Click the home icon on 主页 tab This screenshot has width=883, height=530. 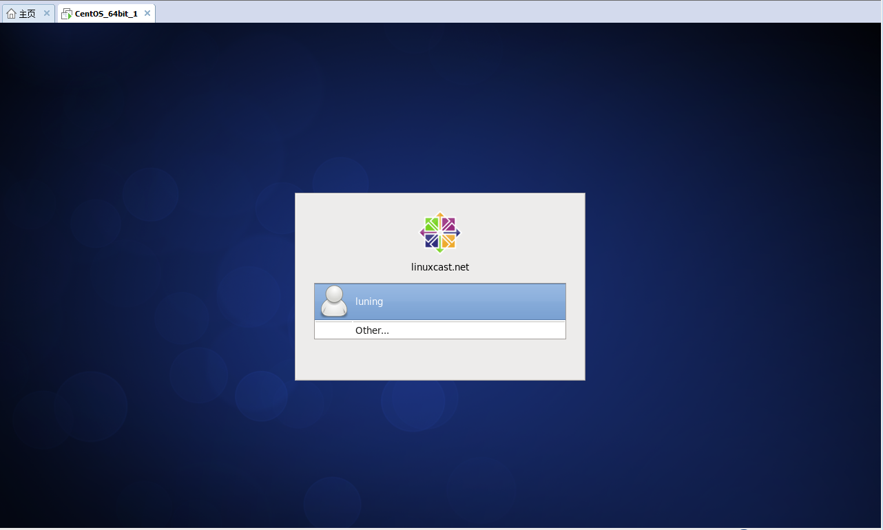(11, 13)
